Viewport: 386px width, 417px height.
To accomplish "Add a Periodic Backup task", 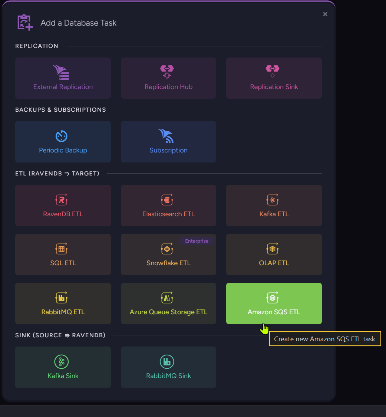I will (x=63, y=141).
